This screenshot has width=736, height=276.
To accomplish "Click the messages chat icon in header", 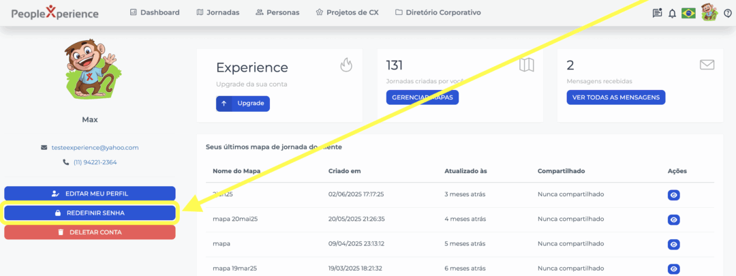I will (x=657, y=13).
